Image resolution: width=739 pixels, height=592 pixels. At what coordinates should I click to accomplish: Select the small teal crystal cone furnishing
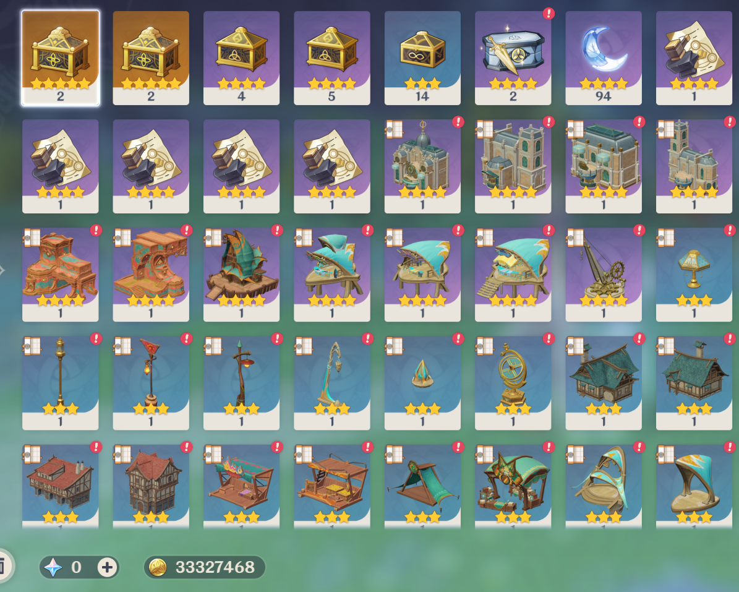[x=422, y=383]
